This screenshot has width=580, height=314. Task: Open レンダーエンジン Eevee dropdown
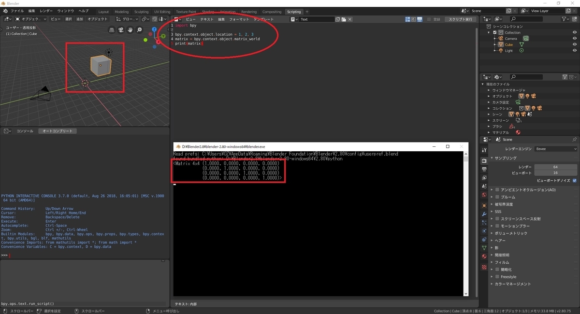tap(555, 149)
